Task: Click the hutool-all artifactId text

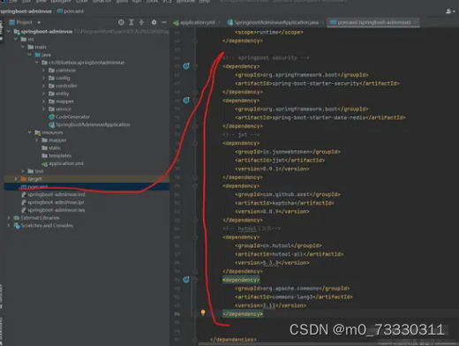Action: pyautogui.click(x=287, y=254)
